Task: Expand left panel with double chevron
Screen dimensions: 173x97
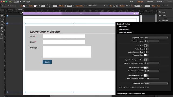Action: tap(21, 13)
